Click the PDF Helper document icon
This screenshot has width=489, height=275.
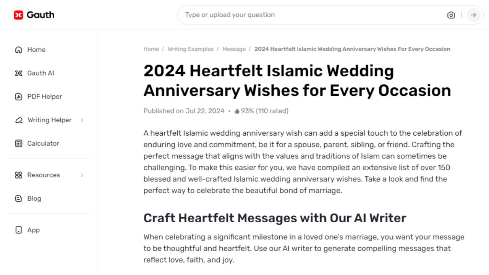18,96
